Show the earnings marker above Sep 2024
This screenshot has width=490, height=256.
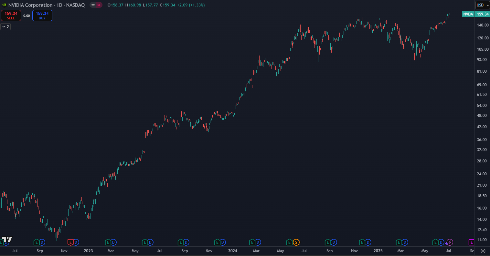tap(328, 242)
